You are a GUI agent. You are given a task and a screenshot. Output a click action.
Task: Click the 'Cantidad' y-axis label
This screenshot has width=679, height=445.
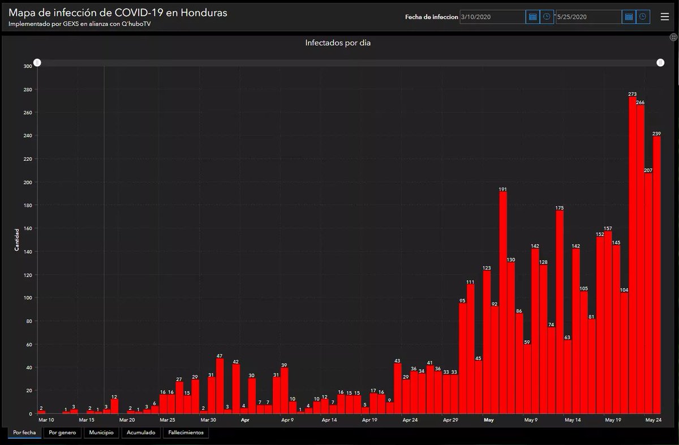click(x=17, y=240)
